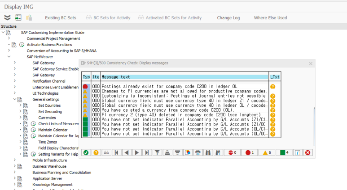
Task: Click the funnel Filter icon
Action: [x=157, y=152]
